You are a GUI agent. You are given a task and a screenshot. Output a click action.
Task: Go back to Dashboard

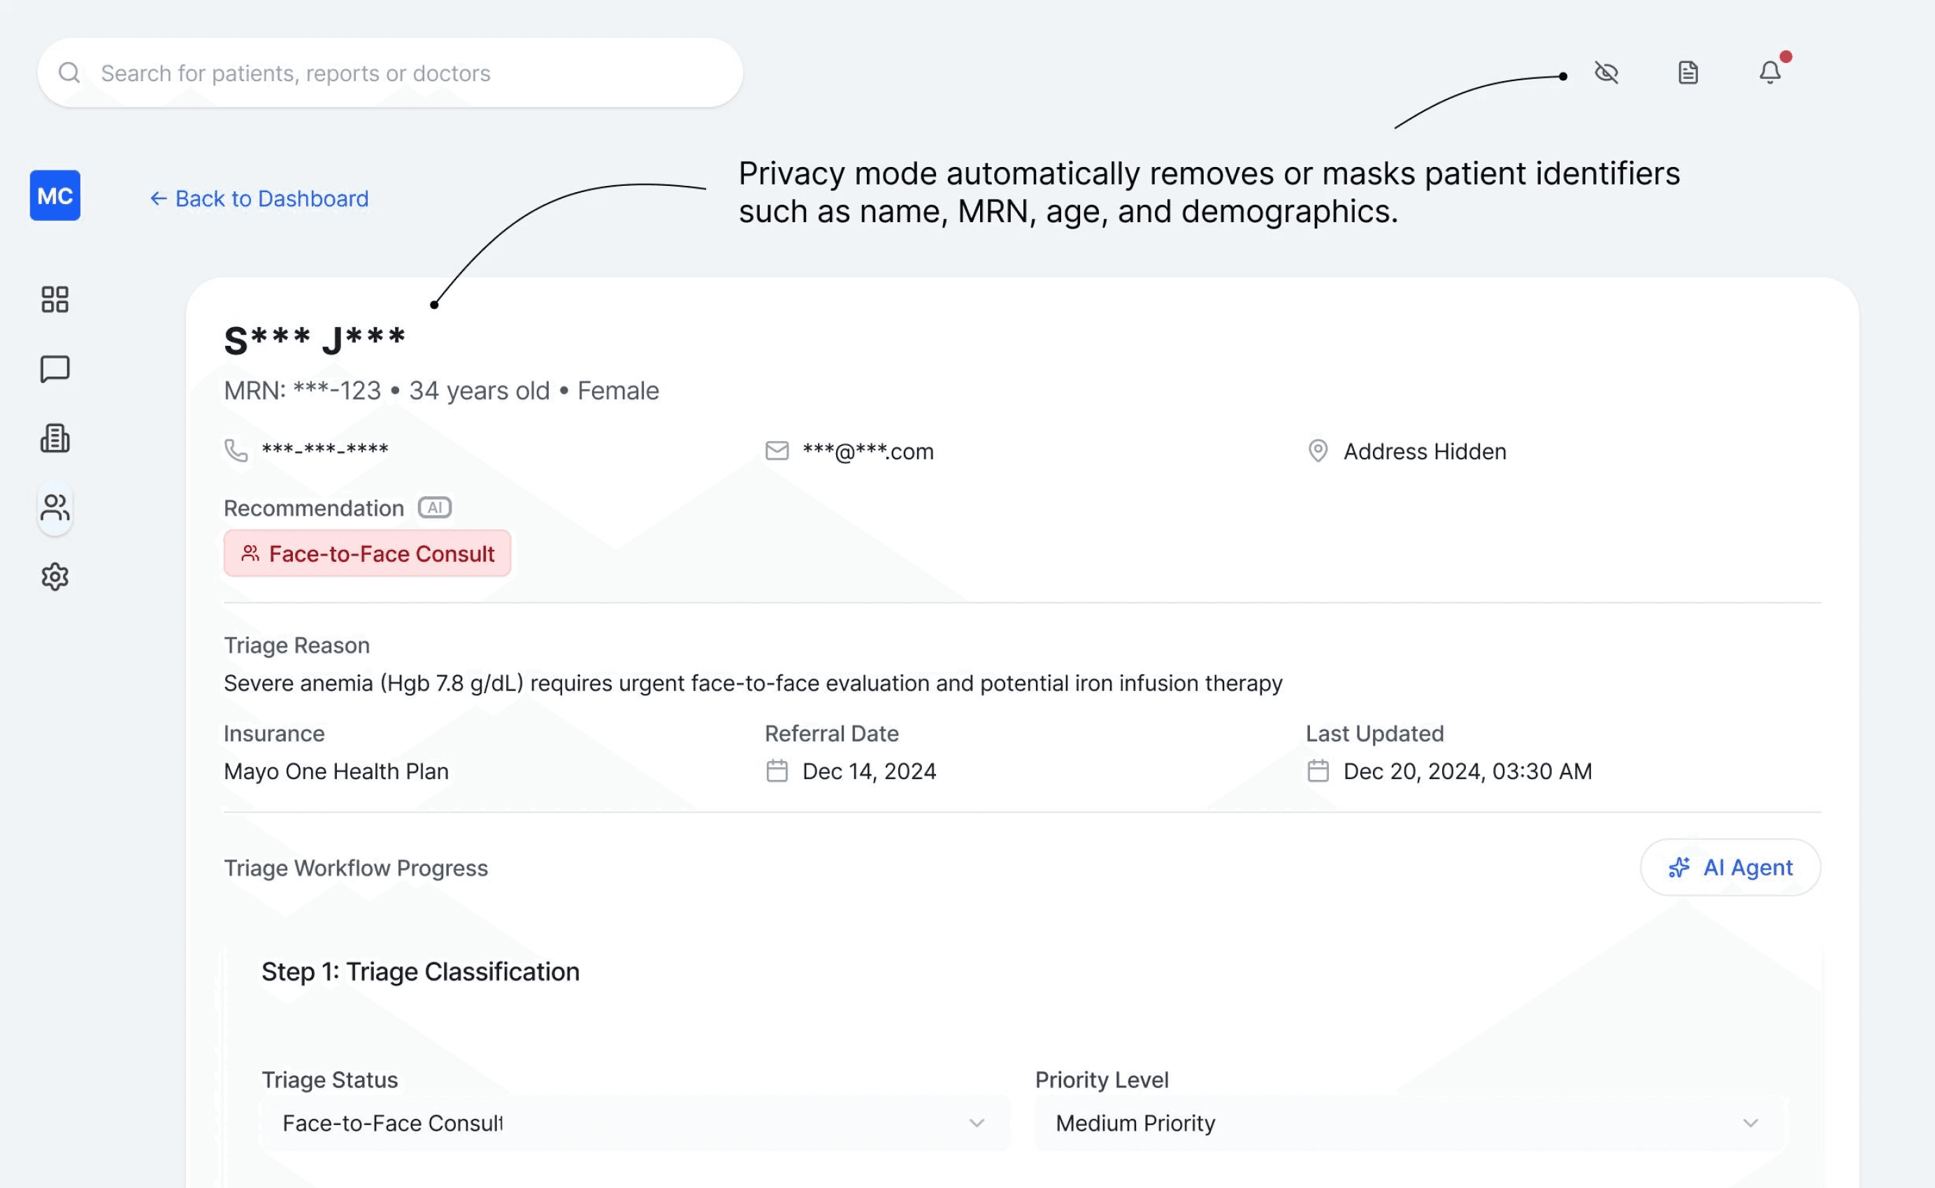[259, 198]
